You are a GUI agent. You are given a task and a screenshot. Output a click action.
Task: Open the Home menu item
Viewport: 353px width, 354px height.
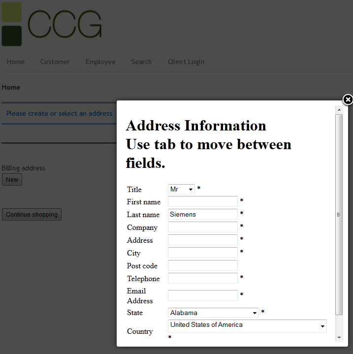16,62
